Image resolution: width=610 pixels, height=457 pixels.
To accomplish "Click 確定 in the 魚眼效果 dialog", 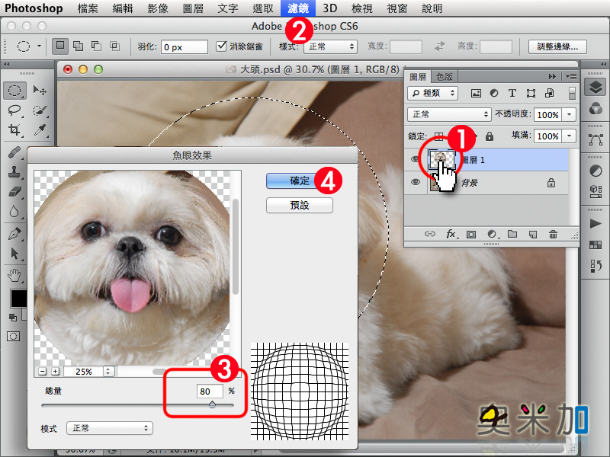I will coord(299,181).
